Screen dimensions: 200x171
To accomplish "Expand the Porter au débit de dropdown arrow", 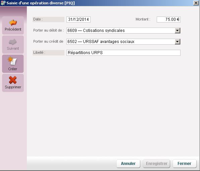I will (178, 31).
